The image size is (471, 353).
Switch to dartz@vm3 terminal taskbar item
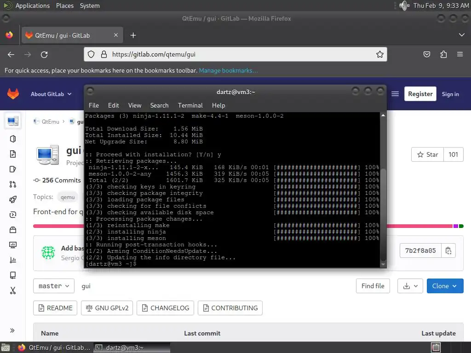132,347
